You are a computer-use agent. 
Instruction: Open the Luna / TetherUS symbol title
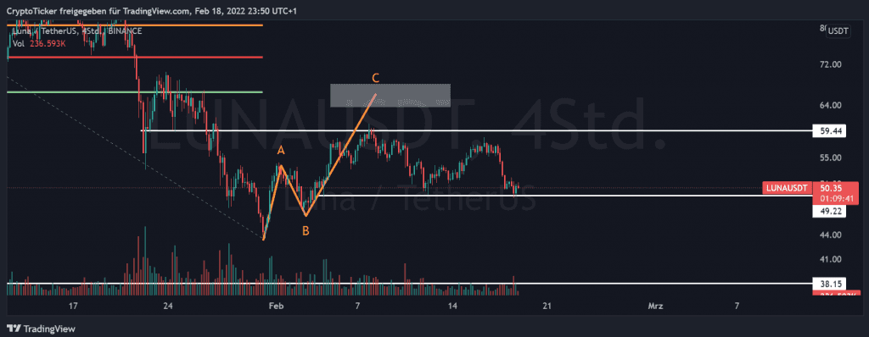pos(76,31)
